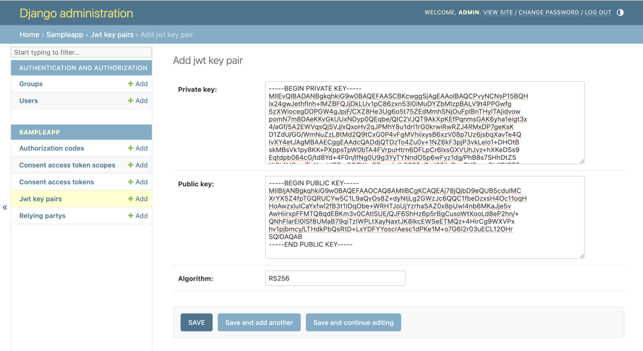Image resolution: width=643 pixels, height=351 pixels.
Task: Open Users from the sidebar menu
Action: pyautogui.click(x=28, y=101)
